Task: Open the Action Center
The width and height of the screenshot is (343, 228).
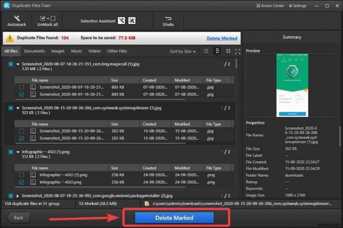Action: [x=270, y=6]
